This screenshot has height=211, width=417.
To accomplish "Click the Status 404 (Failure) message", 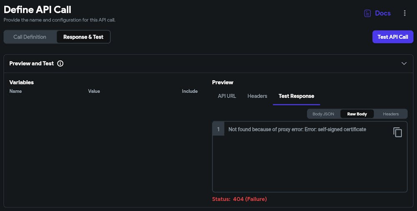I will (x=239, y=199).
